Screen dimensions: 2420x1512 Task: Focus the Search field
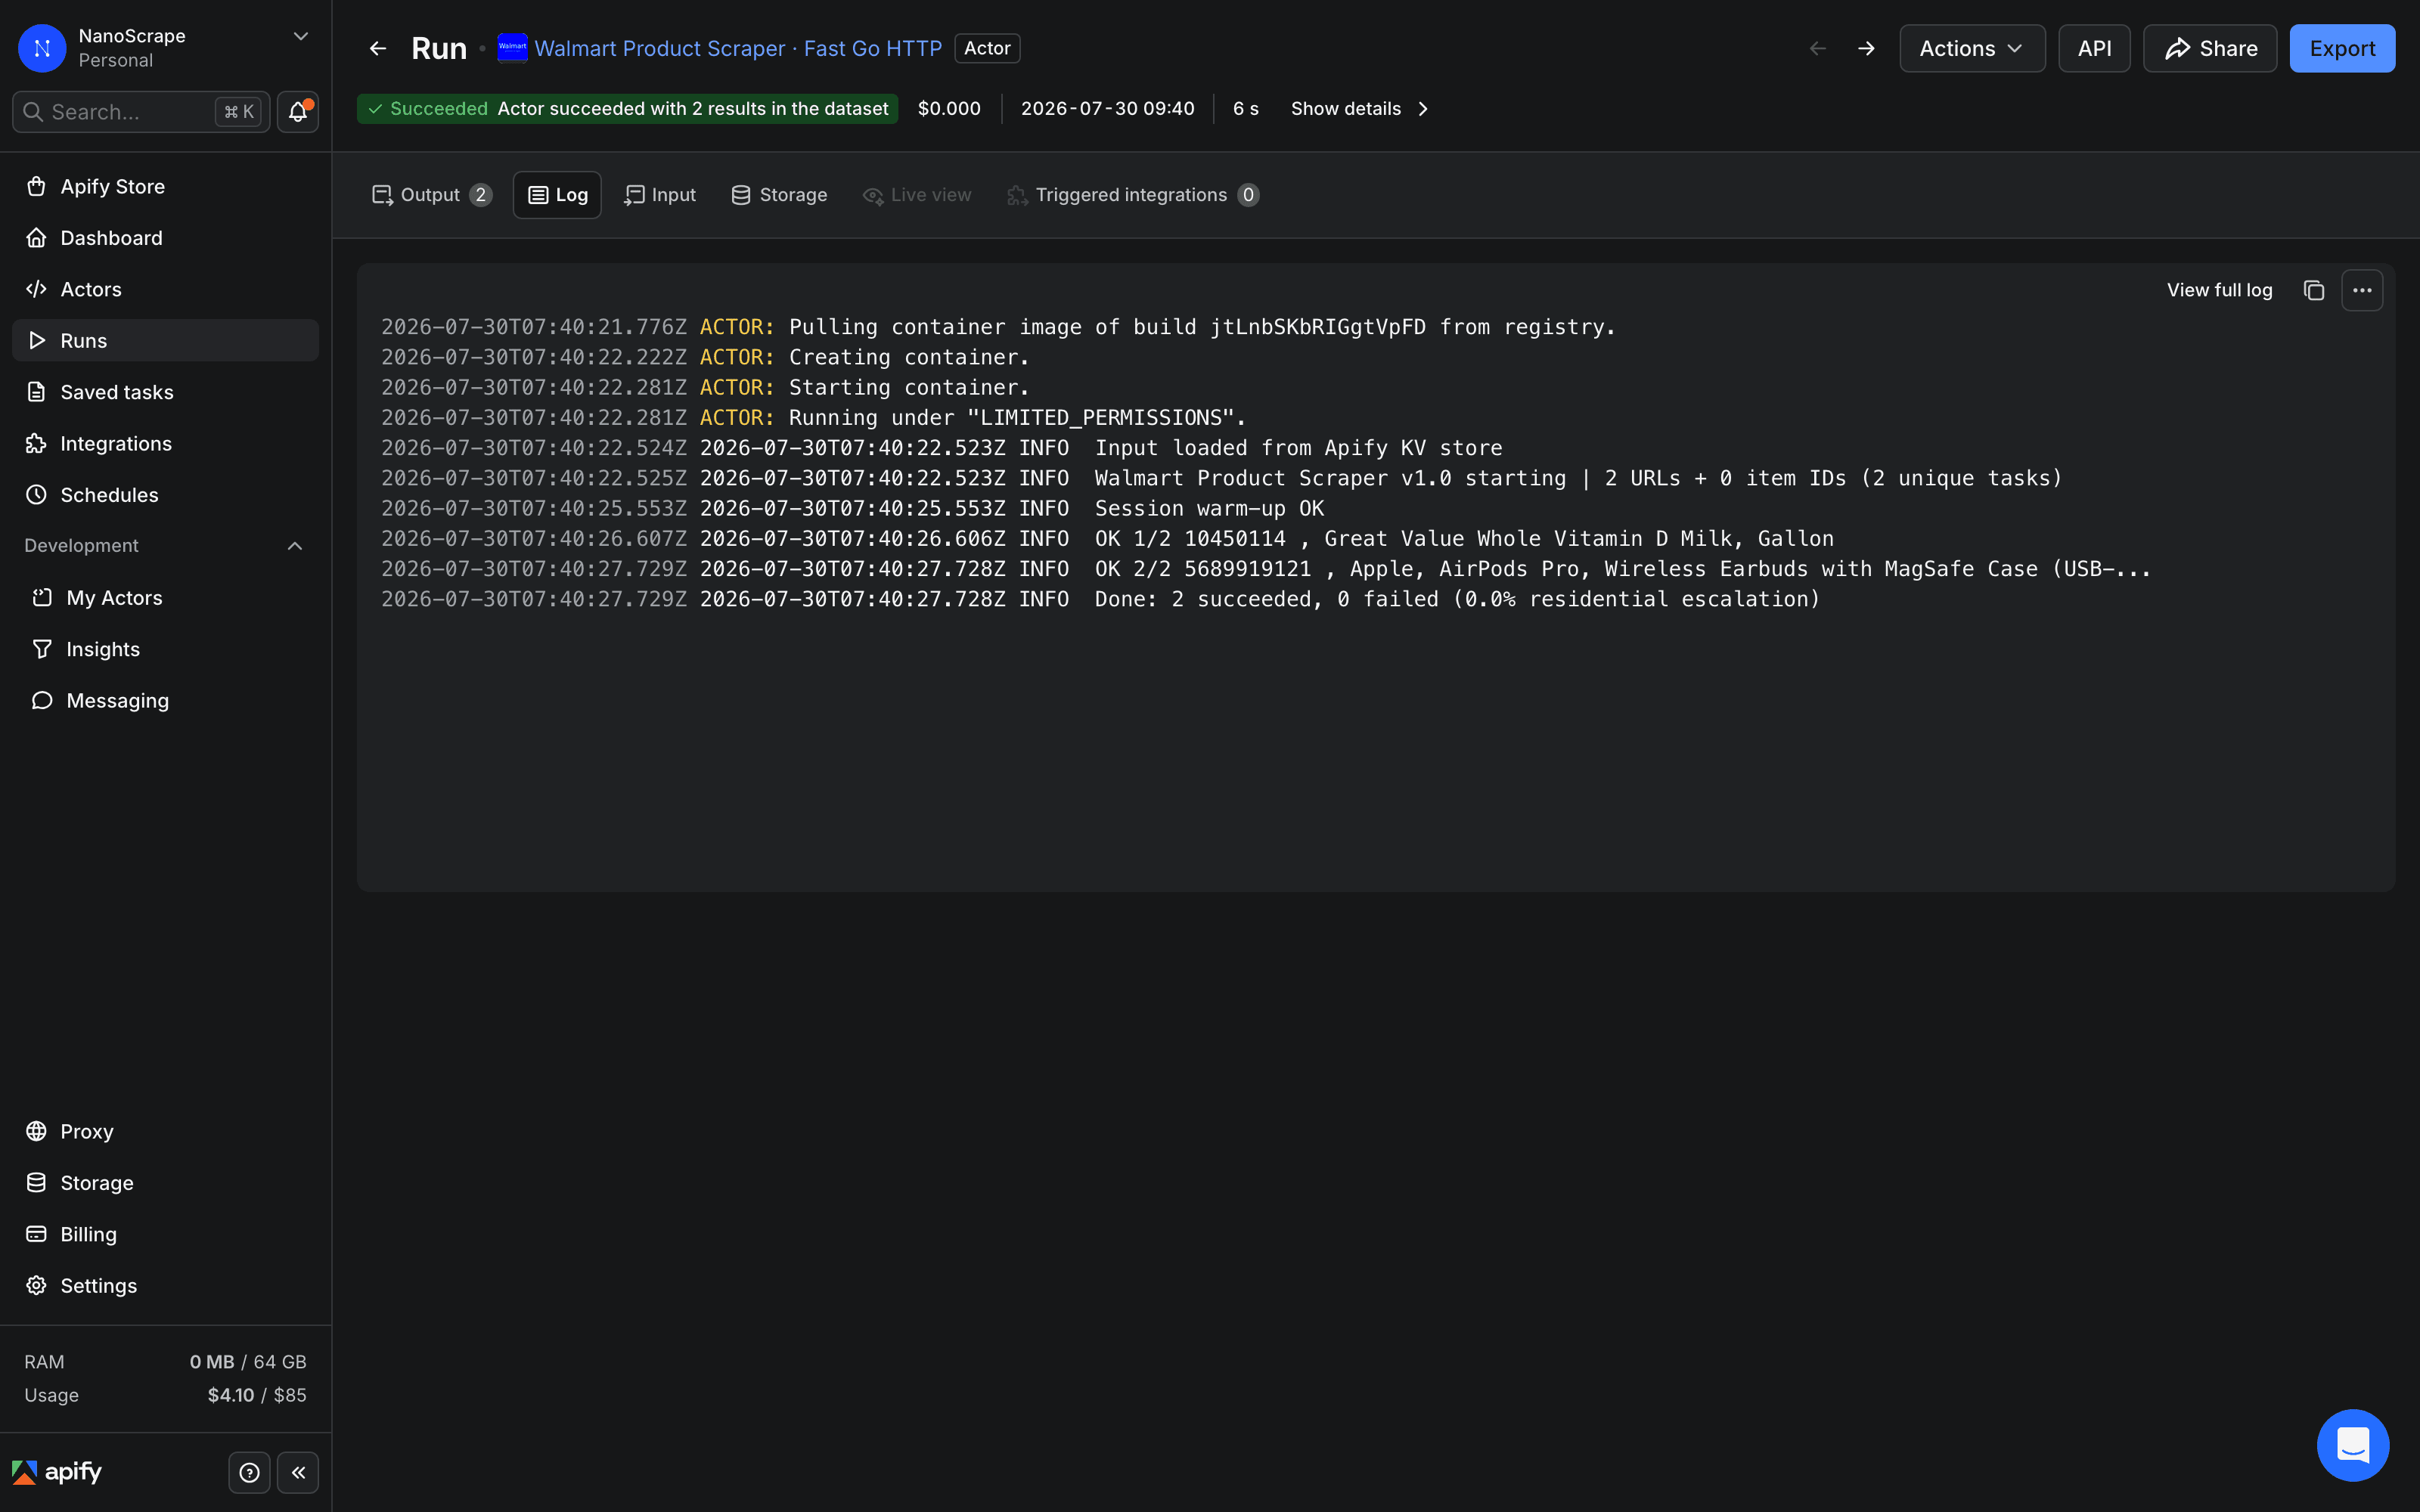[141, 112]
